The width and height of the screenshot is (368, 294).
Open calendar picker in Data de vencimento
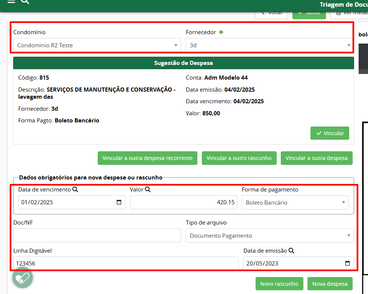coord(119,202)
